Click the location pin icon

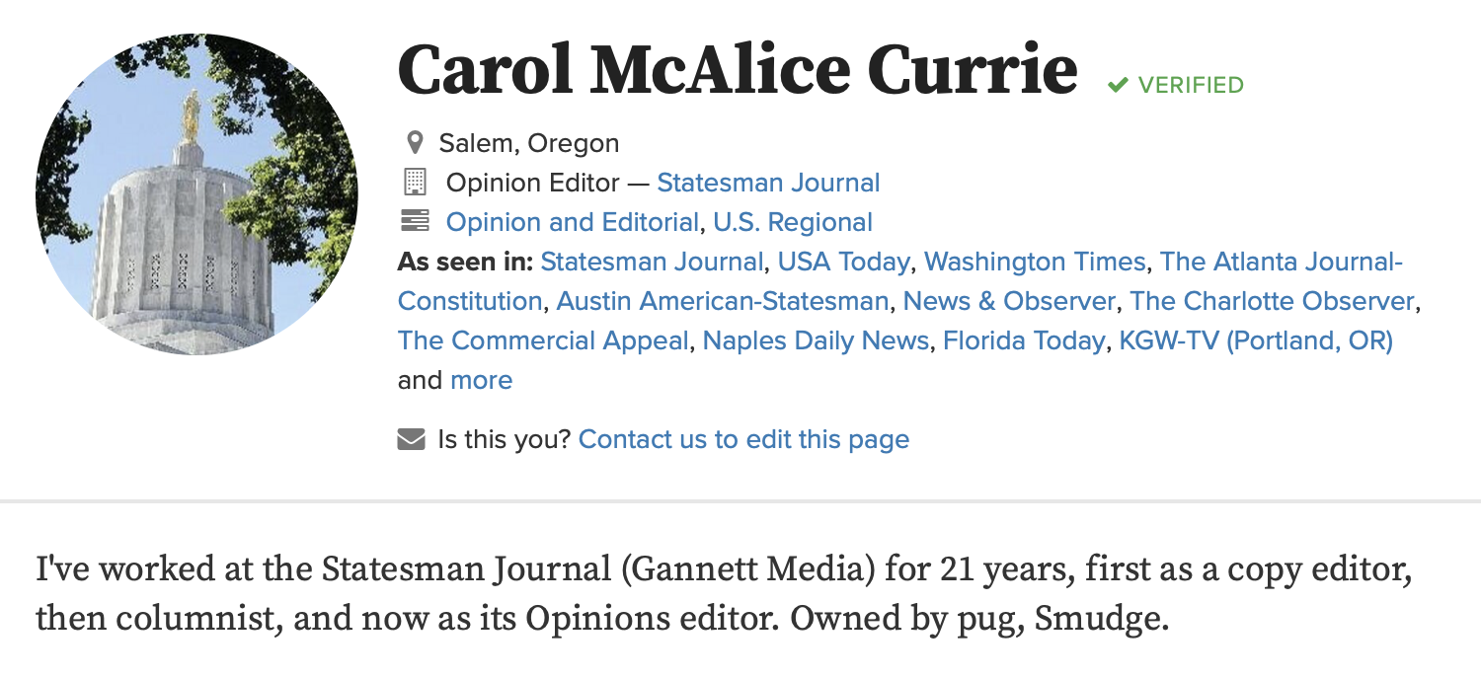coord(415,143)
